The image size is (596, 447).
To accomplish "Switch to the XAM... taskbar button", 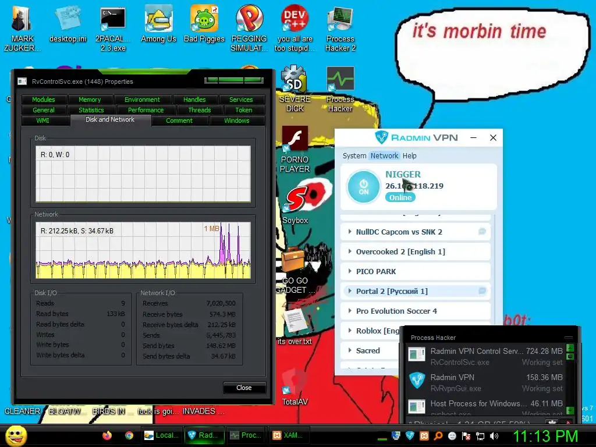I will coord(290,435).
